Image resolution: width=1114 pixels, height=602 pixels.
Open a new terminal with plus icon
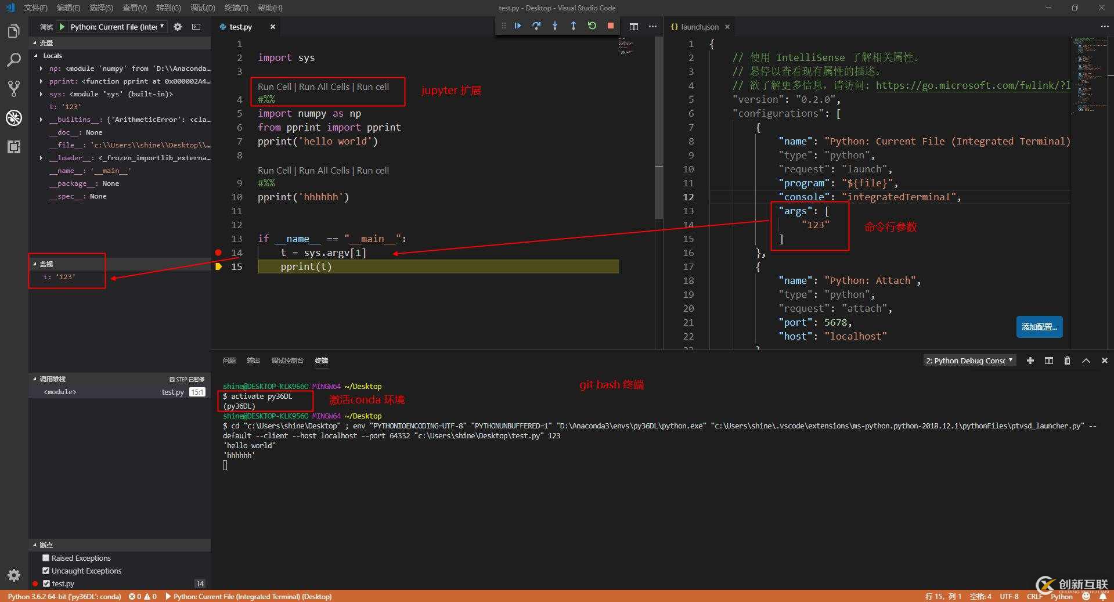pyautogui.click(x=1030, y=361)
